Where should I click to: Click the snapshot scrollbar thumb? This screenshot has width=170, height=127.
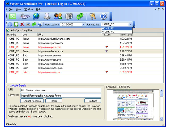tap(161, 95)
